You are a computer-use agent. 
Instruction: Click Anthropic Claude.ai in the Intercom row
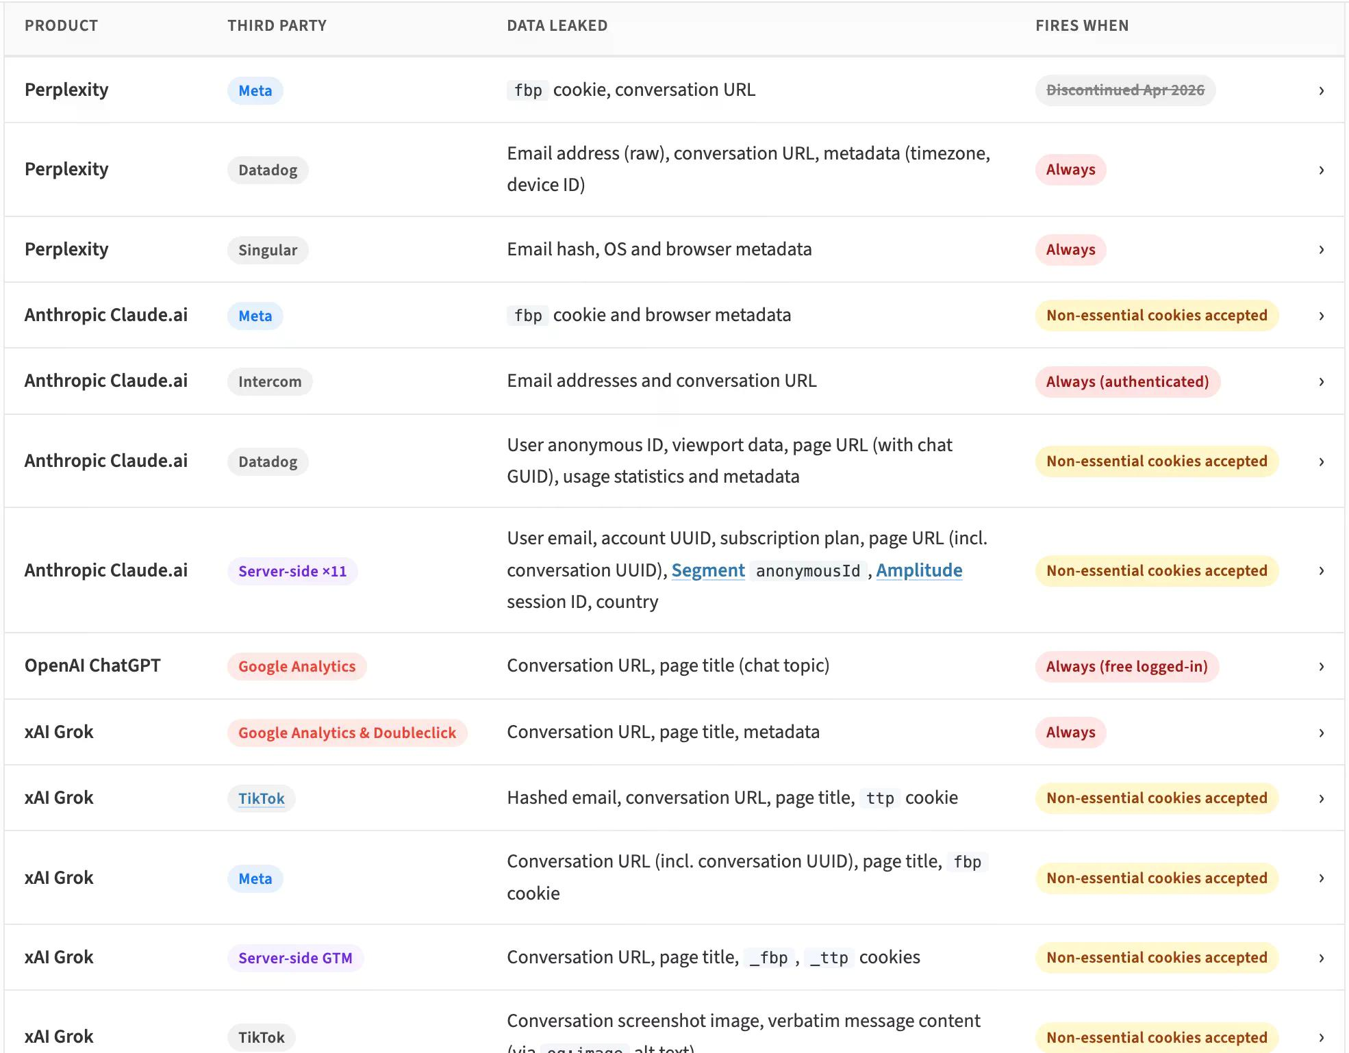tap(106, 381)
